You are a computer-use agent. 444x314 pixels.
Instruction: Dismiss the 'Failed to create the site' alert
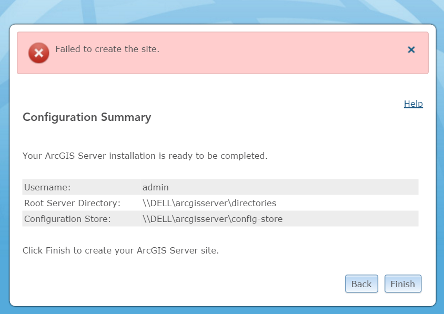pyautogui.click(x=411, y=50)
